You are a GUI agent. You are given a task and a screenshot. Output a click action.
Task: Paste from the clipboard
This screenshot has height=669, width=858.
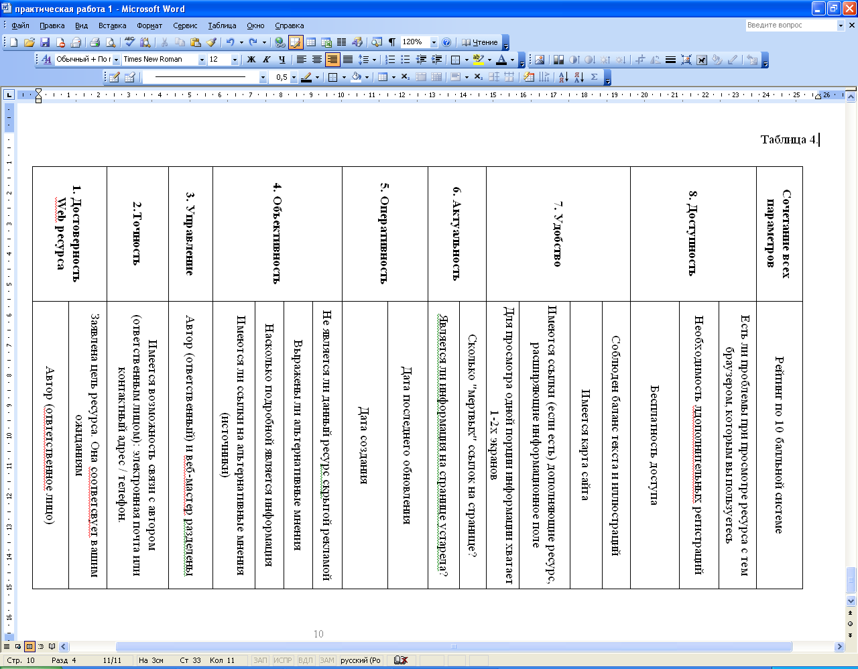[x=196, y=42]
